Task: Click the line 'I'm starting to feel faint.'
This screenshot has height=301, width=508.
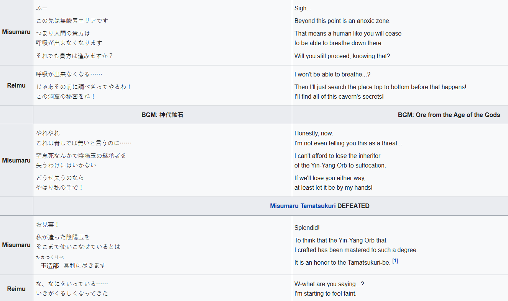Action: coord(325,293)
